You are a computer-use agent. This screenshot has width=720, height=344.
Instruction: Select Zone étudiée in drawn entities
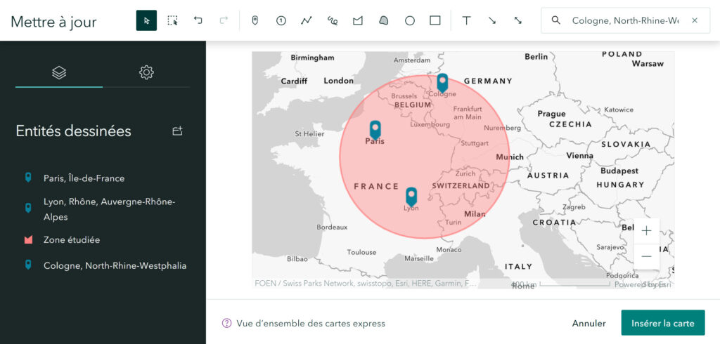72,240
